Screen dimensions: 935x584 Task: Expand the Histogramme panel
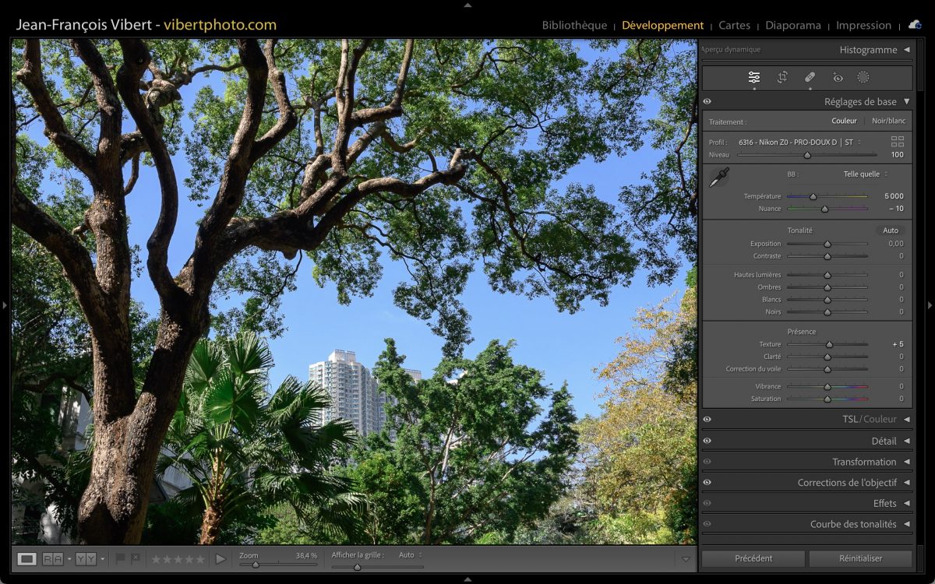click(x=868, y=50)
